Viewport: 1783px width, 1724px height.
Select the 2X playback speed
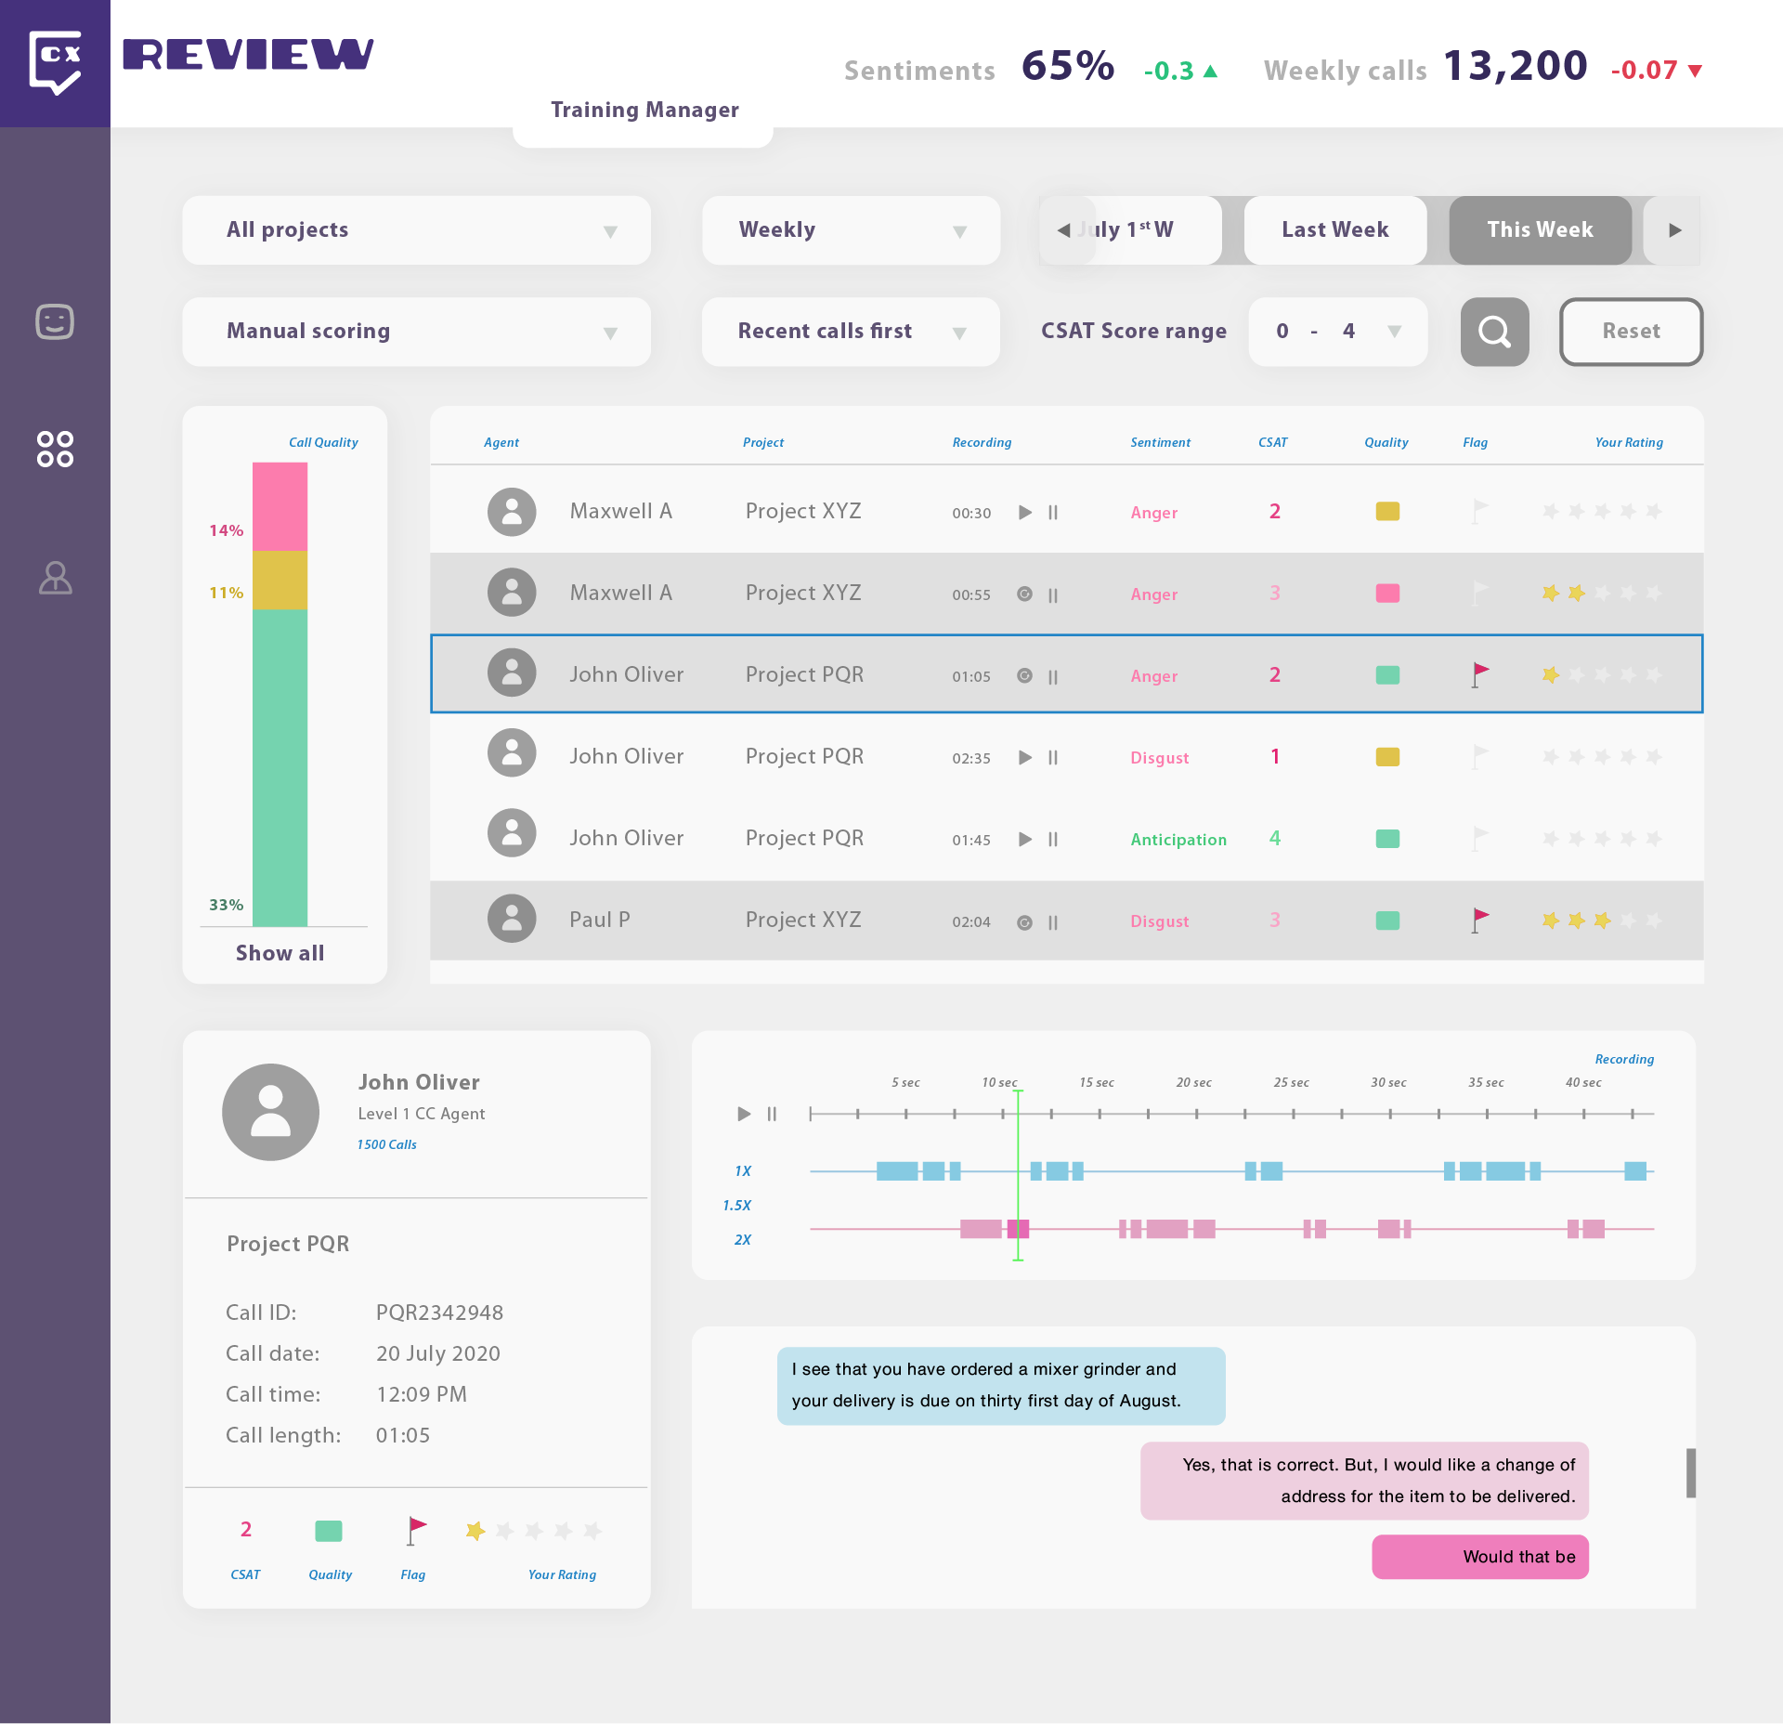click(x=742, y=1240)
